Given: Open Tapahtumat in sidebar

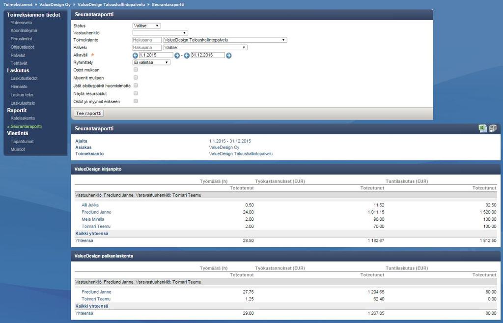Looking at the screenshot, I should [22, 142].
